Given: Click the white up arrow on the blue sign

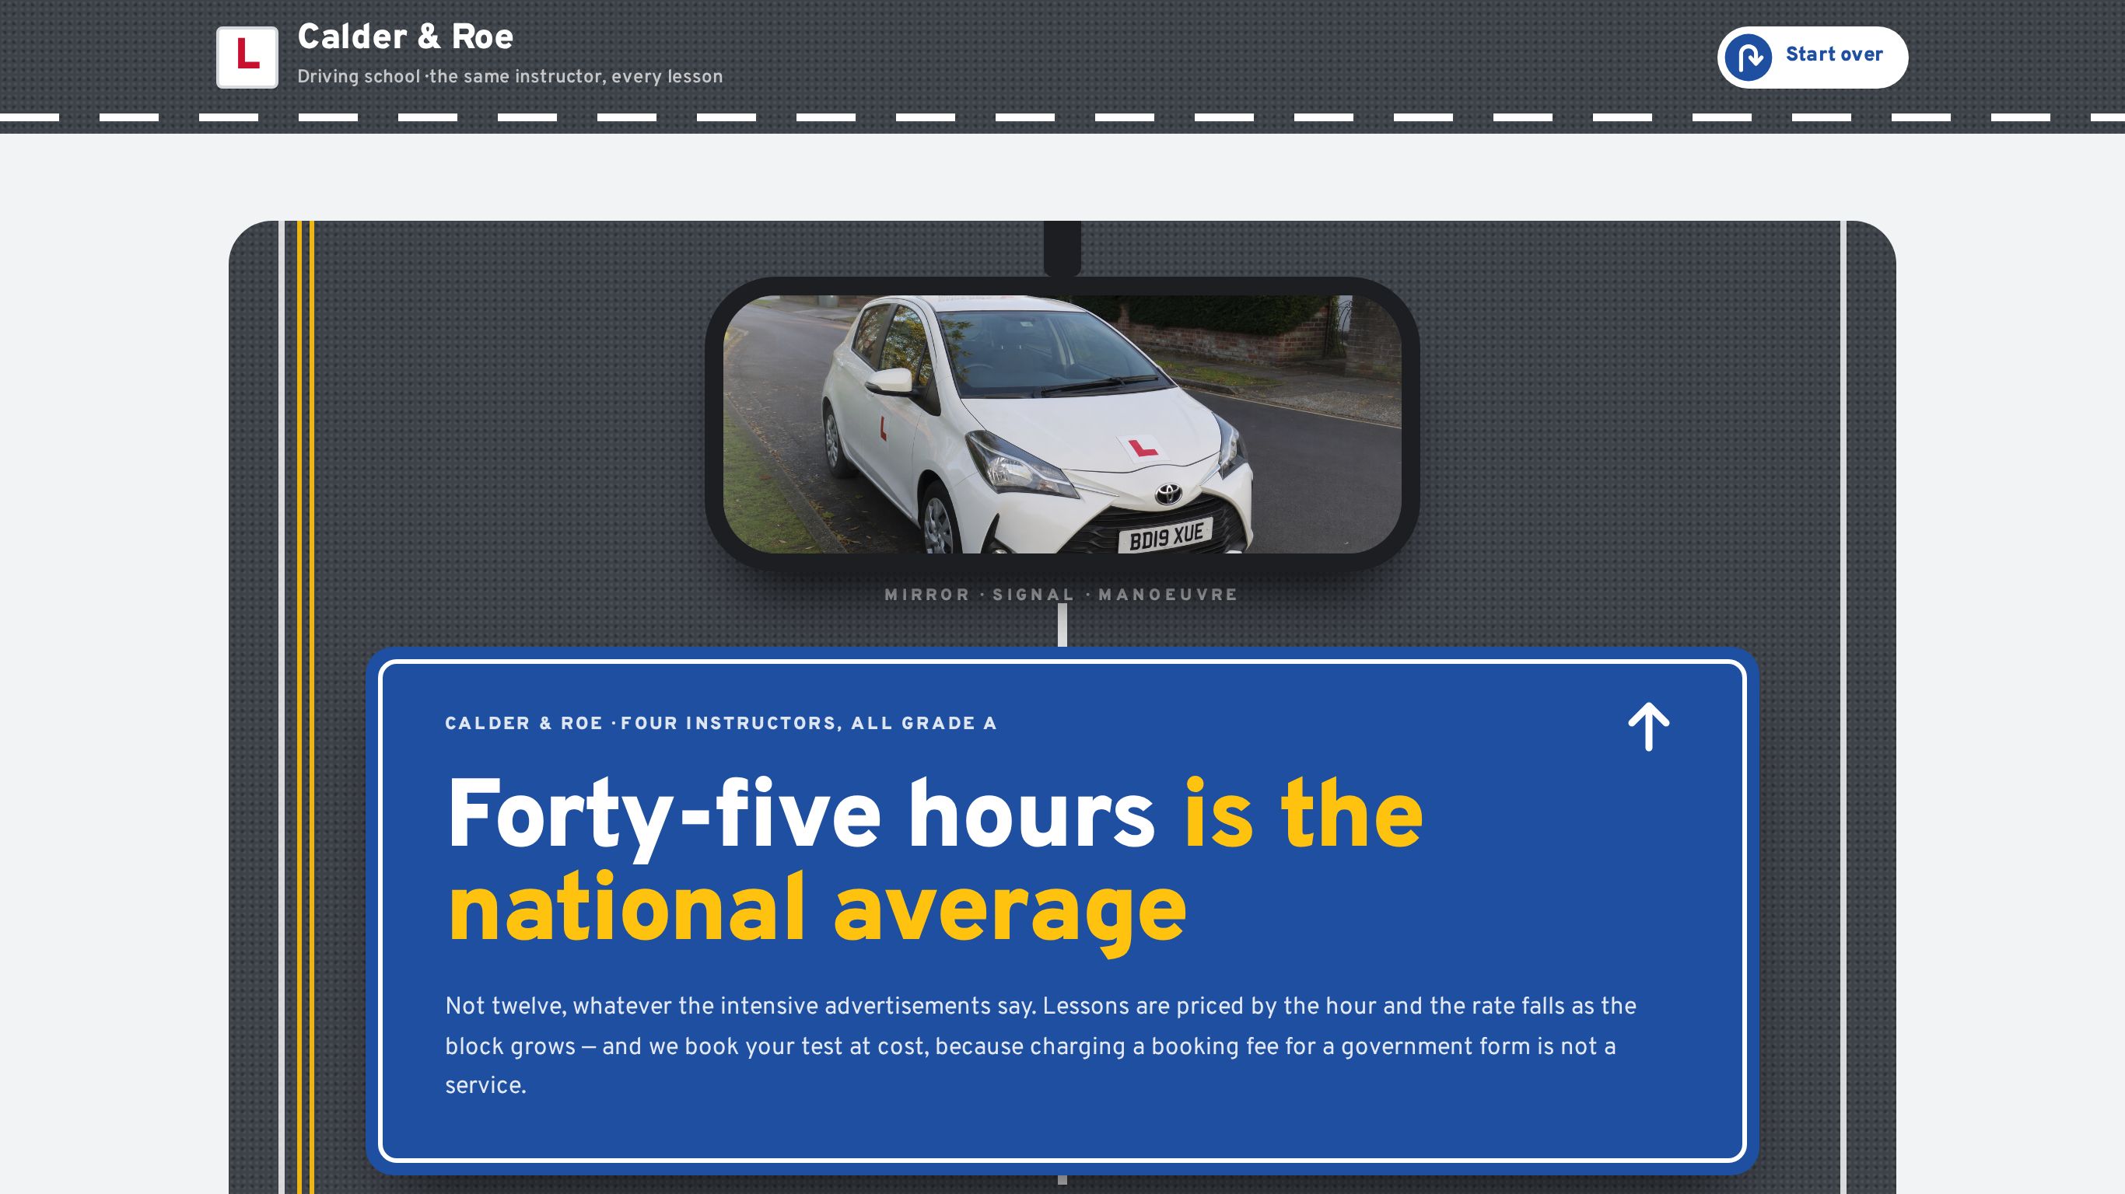Looking at the screenshot, I should pyautogui.click(x=1648, y=727).
